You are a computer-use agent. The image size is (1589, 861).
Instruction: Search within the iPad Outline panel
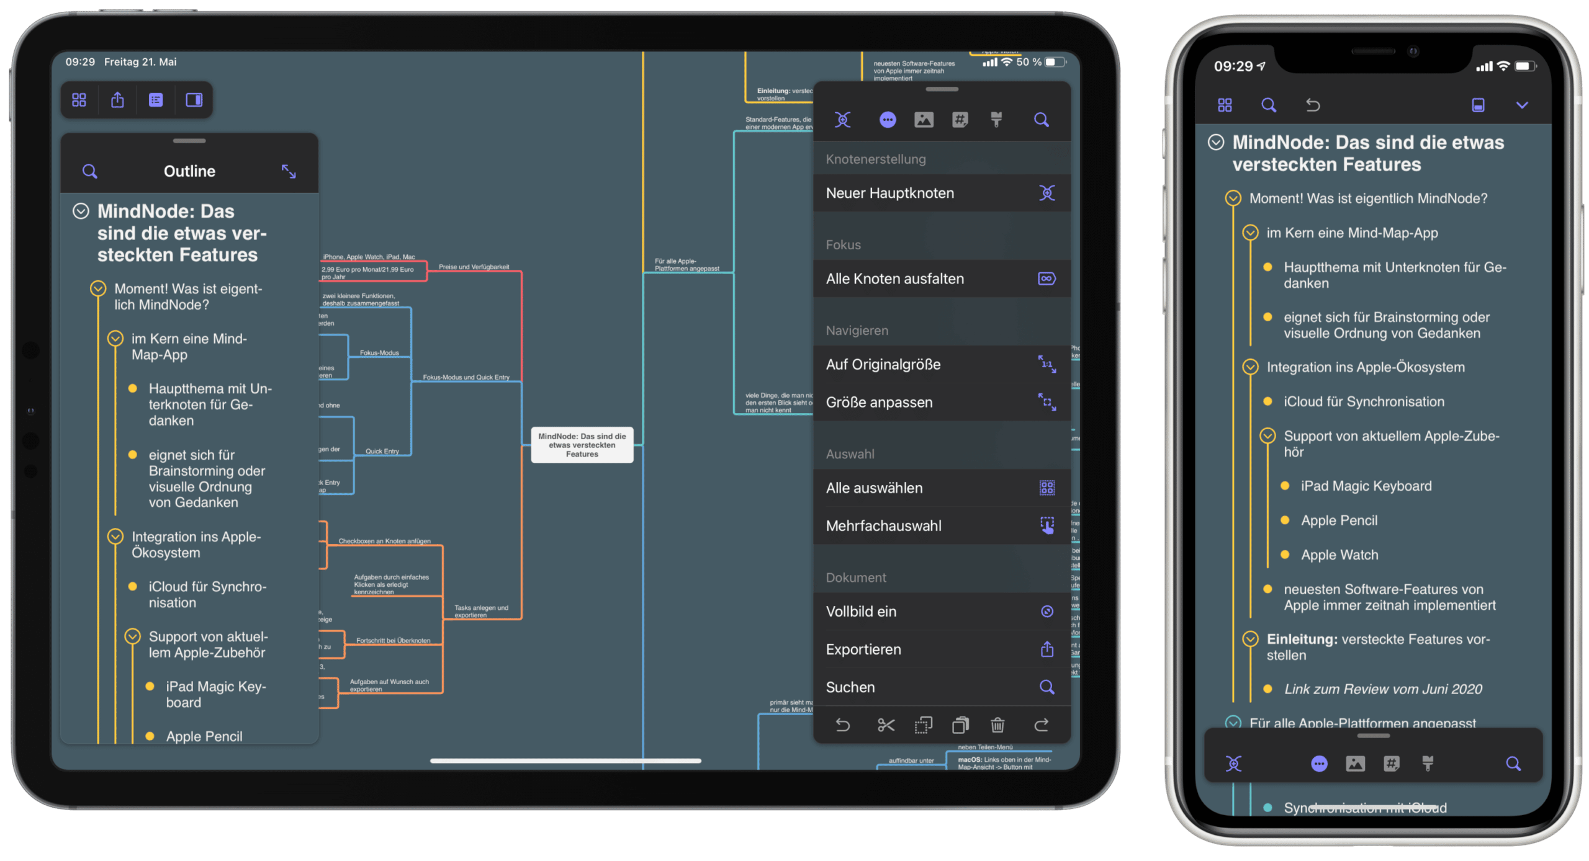pyautogui.click(x=90, y=171)
